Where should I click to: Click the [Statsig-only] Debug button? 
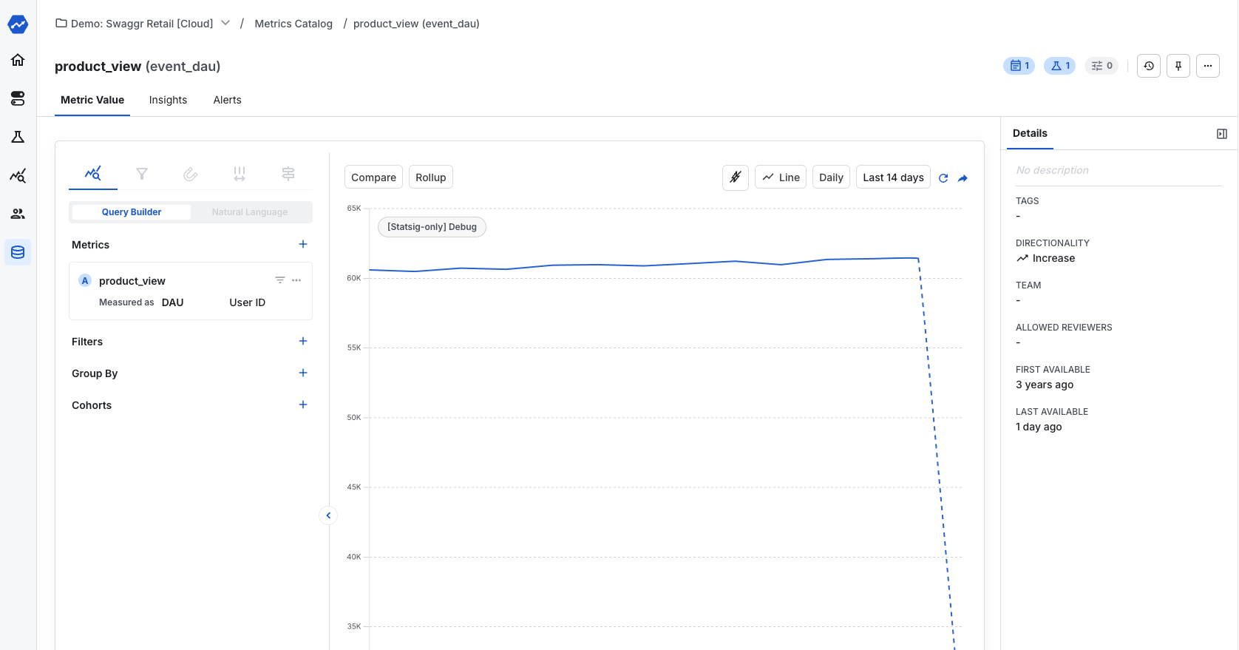tap(432, 227)
